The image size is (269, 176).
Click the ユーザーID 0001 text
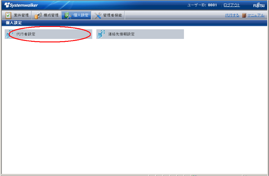point(202,5)
